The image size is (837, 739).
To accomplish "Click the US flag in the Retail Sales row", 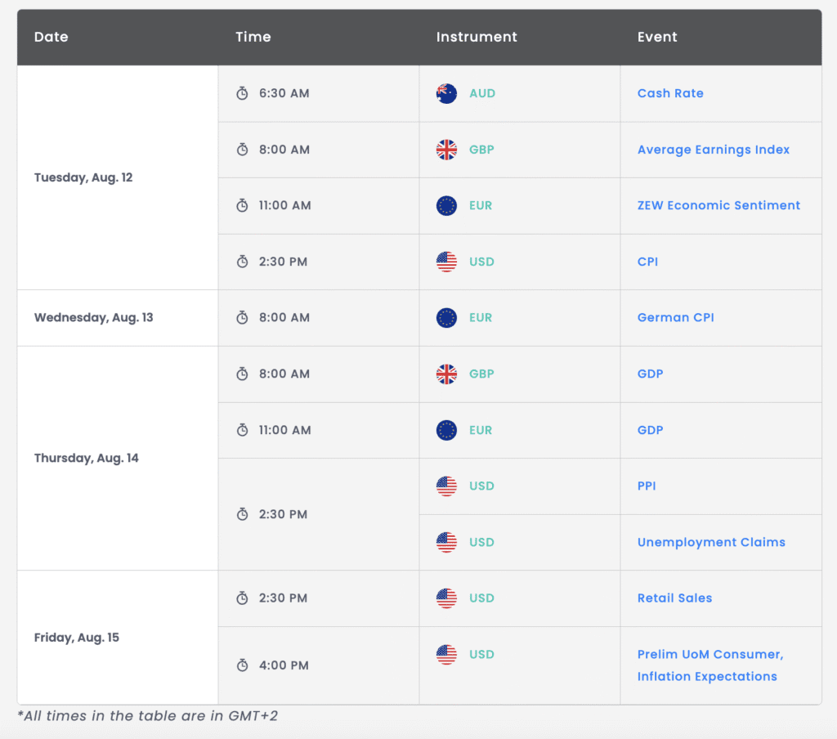I will 446,598.
